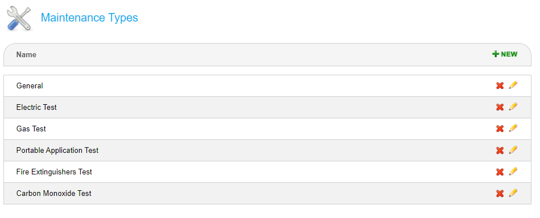Edit the Electric Test entry

click(513, 107)
